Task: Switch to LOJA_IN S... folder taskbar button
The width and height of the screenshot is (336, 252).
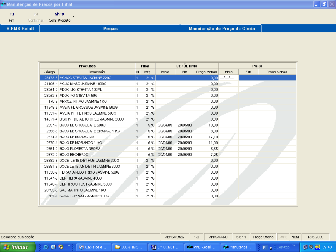Action: 130,247
